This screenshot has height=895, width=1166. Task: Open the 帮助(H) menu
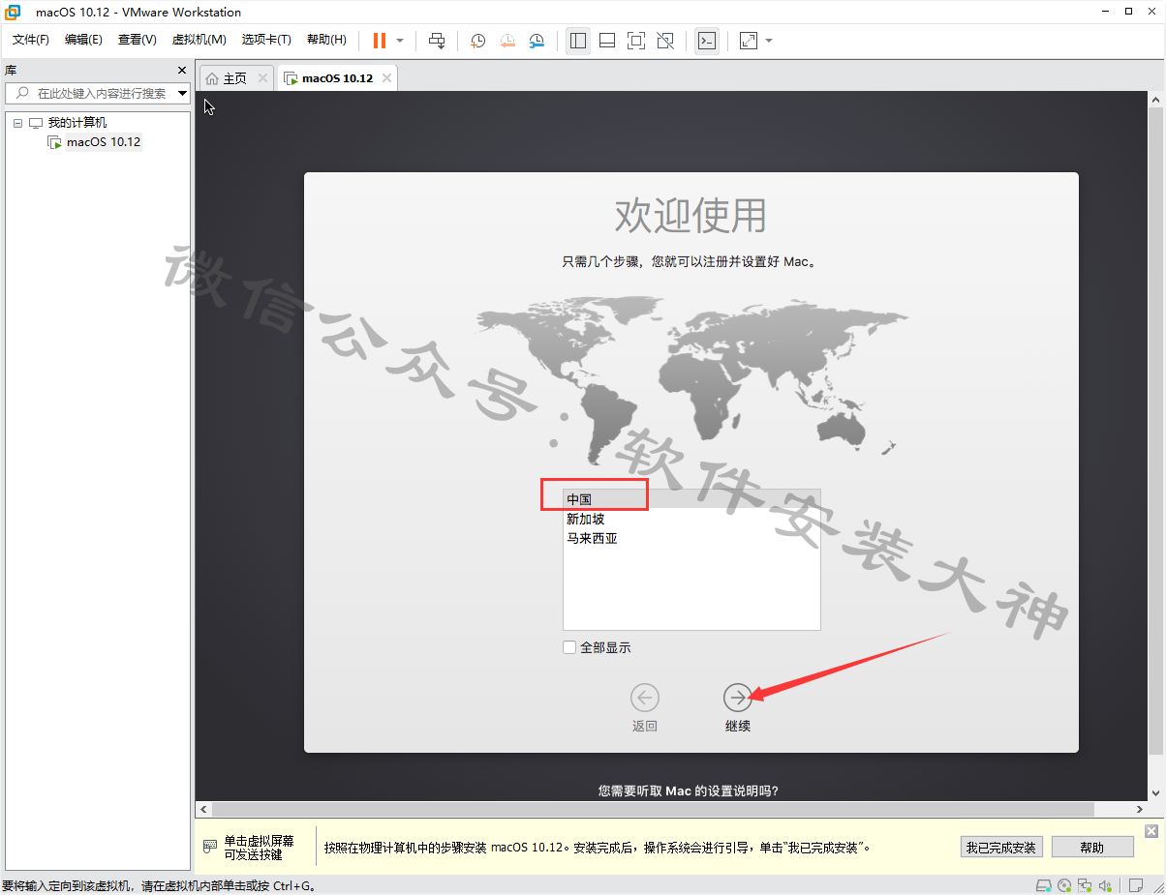tap(326, 40)
